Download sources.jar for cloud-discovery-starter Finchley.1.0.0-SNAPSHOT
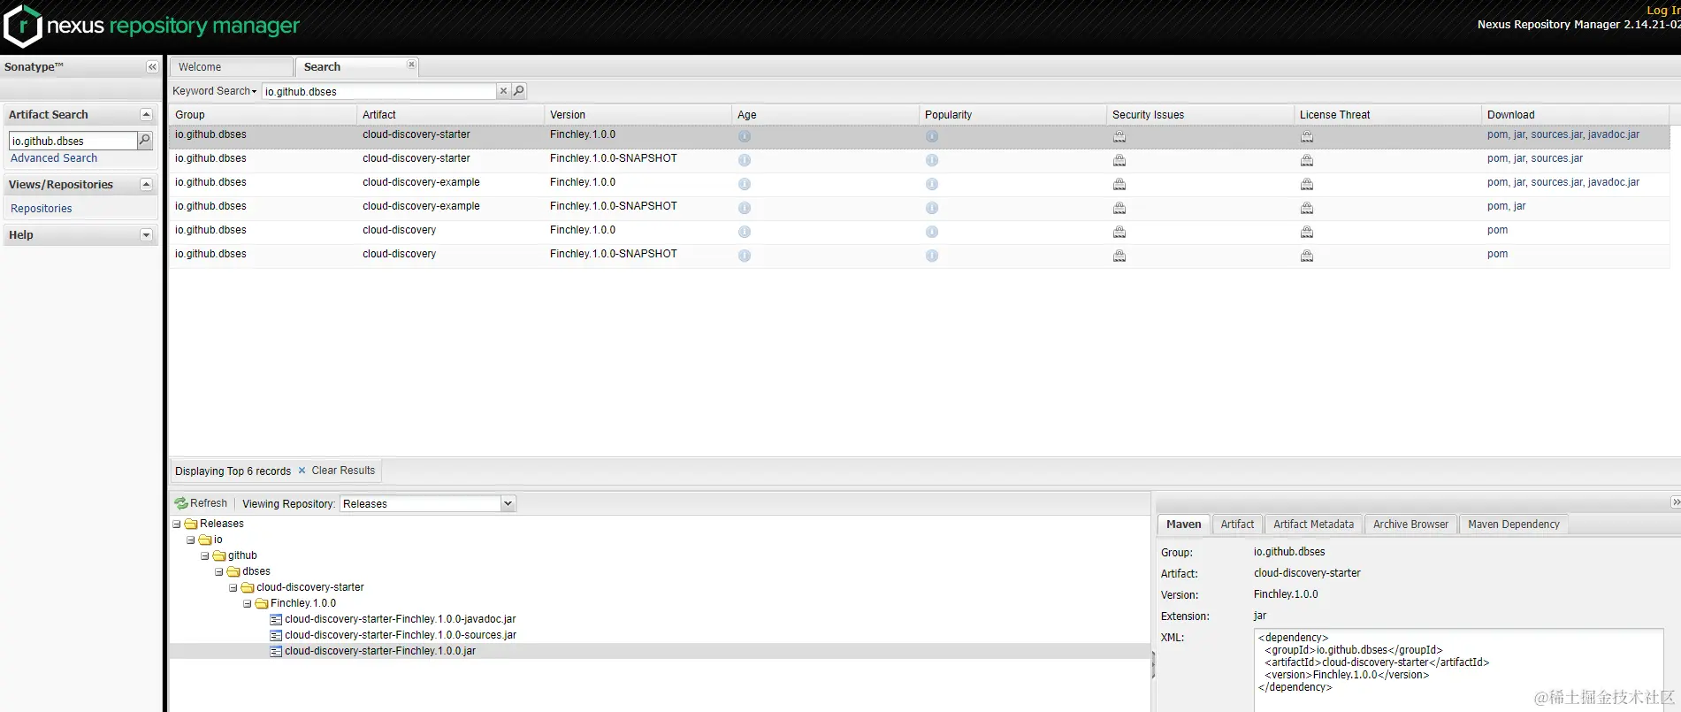This screenshot has height=712, width=1681. click(x=1556, y=158)
